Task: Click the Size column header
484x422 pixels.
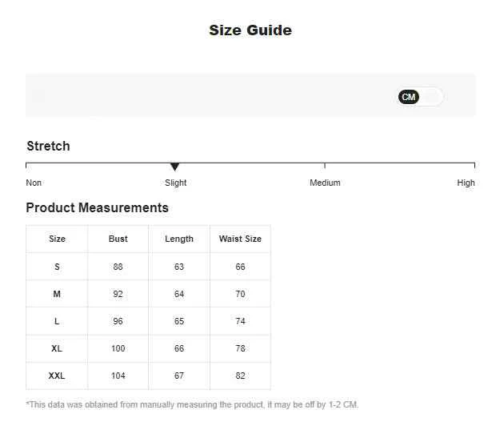Action: pyautogui.click(x=57, y=239)
